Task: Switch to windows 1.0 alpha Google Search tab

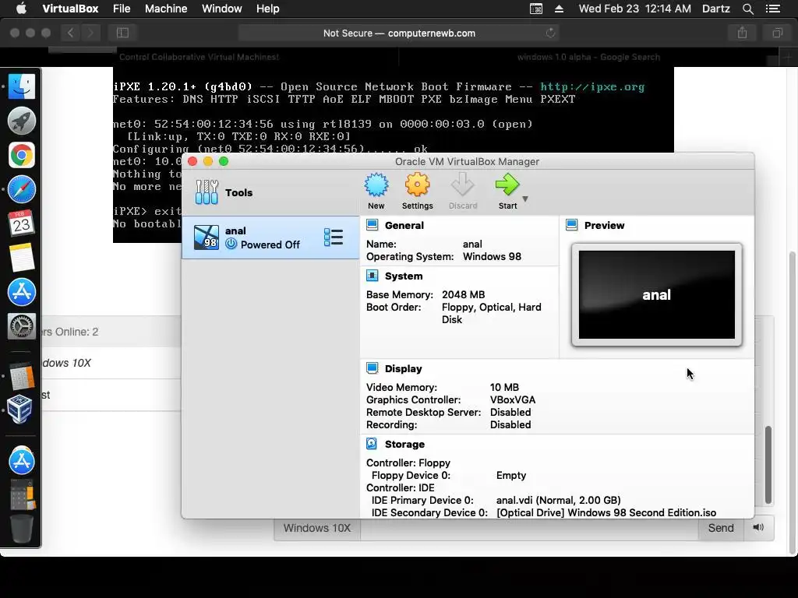Action: pyautogui.click(x=588, y=57)
